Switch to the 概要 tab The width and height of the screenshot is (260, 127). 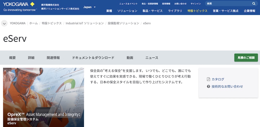(12, 58)
